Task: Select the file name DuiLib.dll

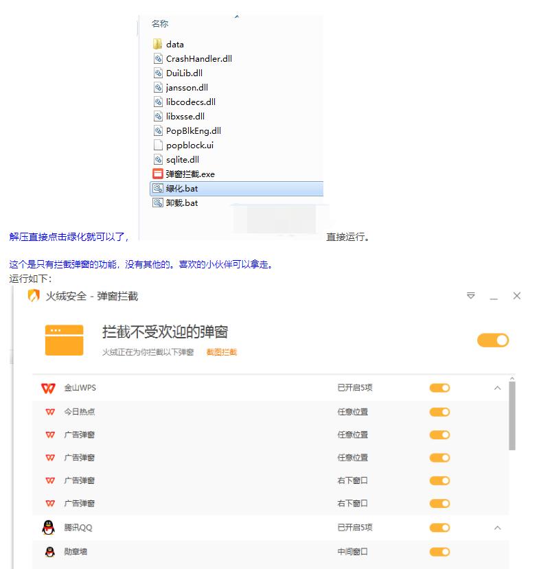Action: (184, 73)
